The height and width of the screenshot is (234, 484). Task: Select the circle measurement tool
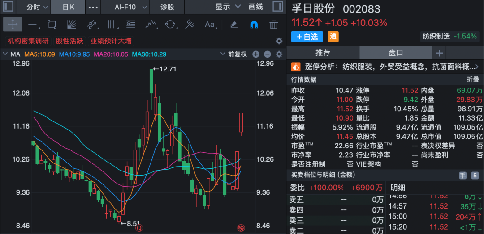170,24
